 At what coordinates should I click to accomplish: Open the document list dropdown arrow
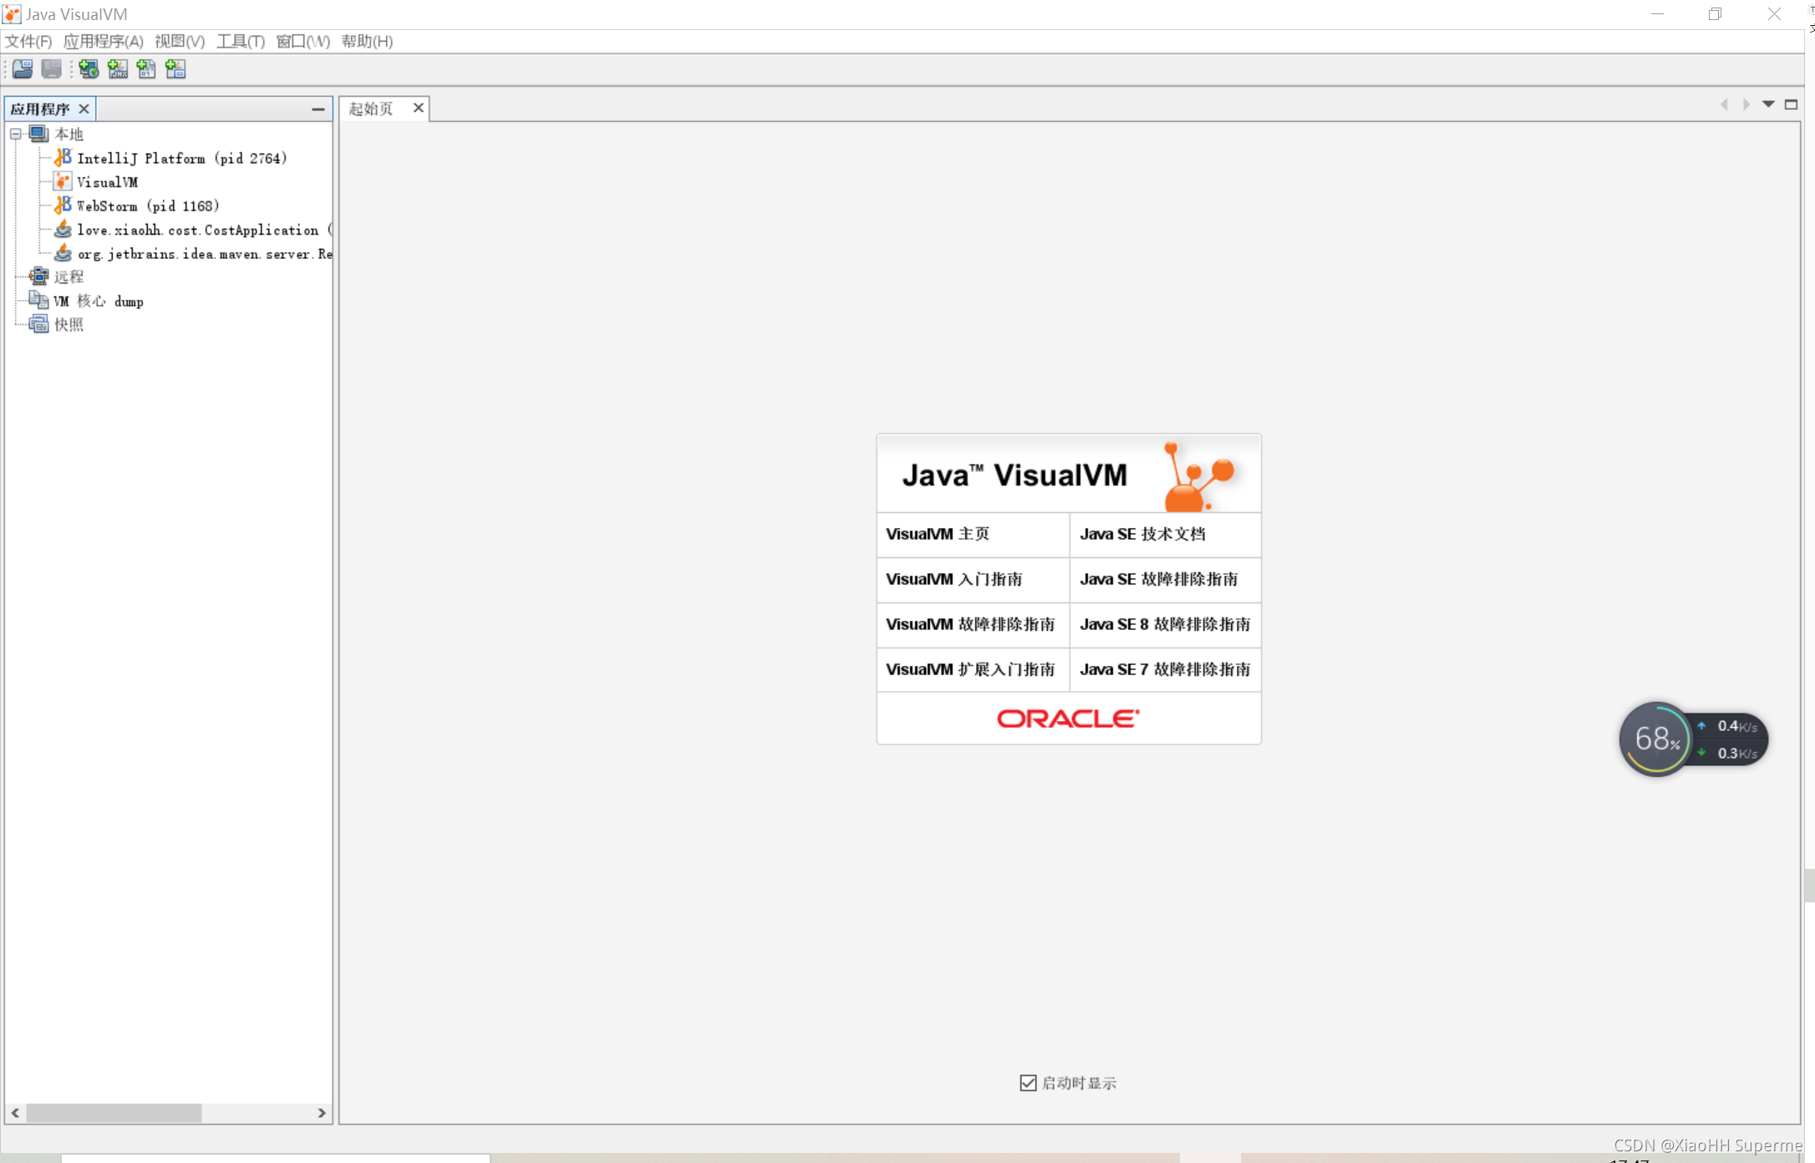point(1768,104)
